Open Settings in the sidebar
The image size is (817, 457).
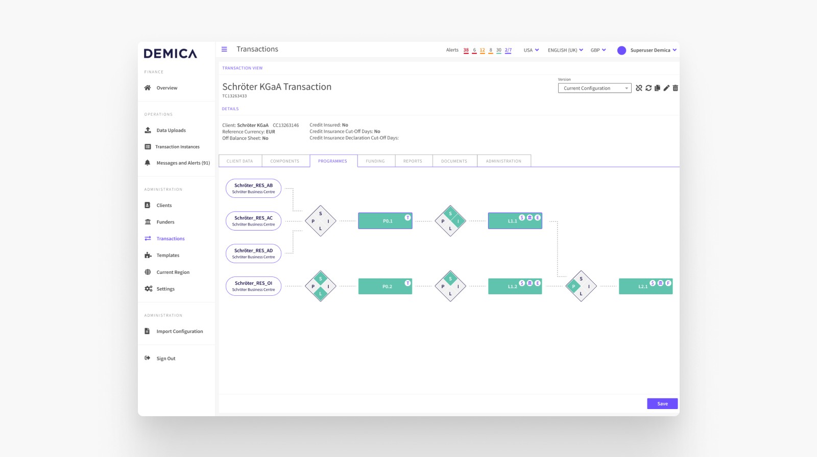(165, 289)
